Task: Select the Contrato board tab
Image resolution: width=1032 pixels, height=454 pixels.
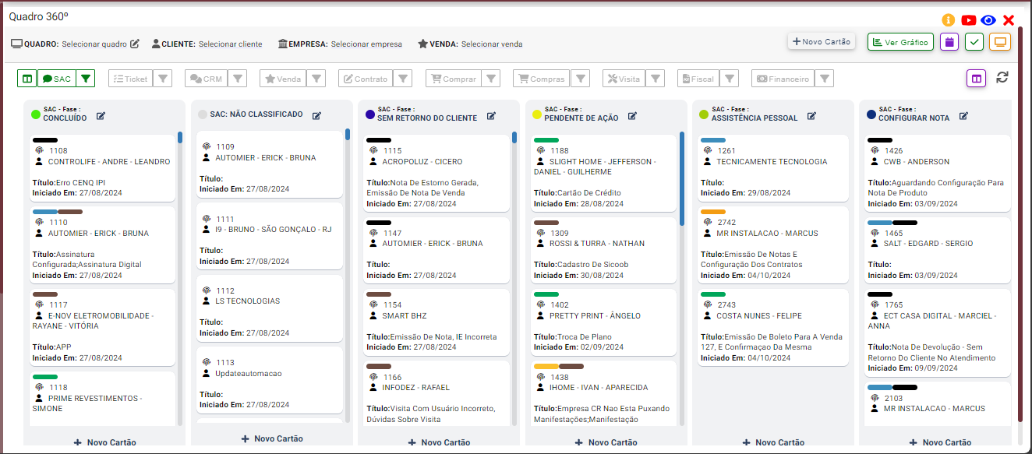Action: point(366,79)
